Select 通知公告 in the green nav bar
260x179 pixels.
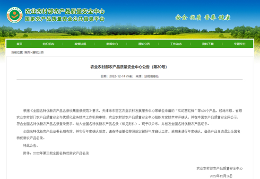[144, 44]
